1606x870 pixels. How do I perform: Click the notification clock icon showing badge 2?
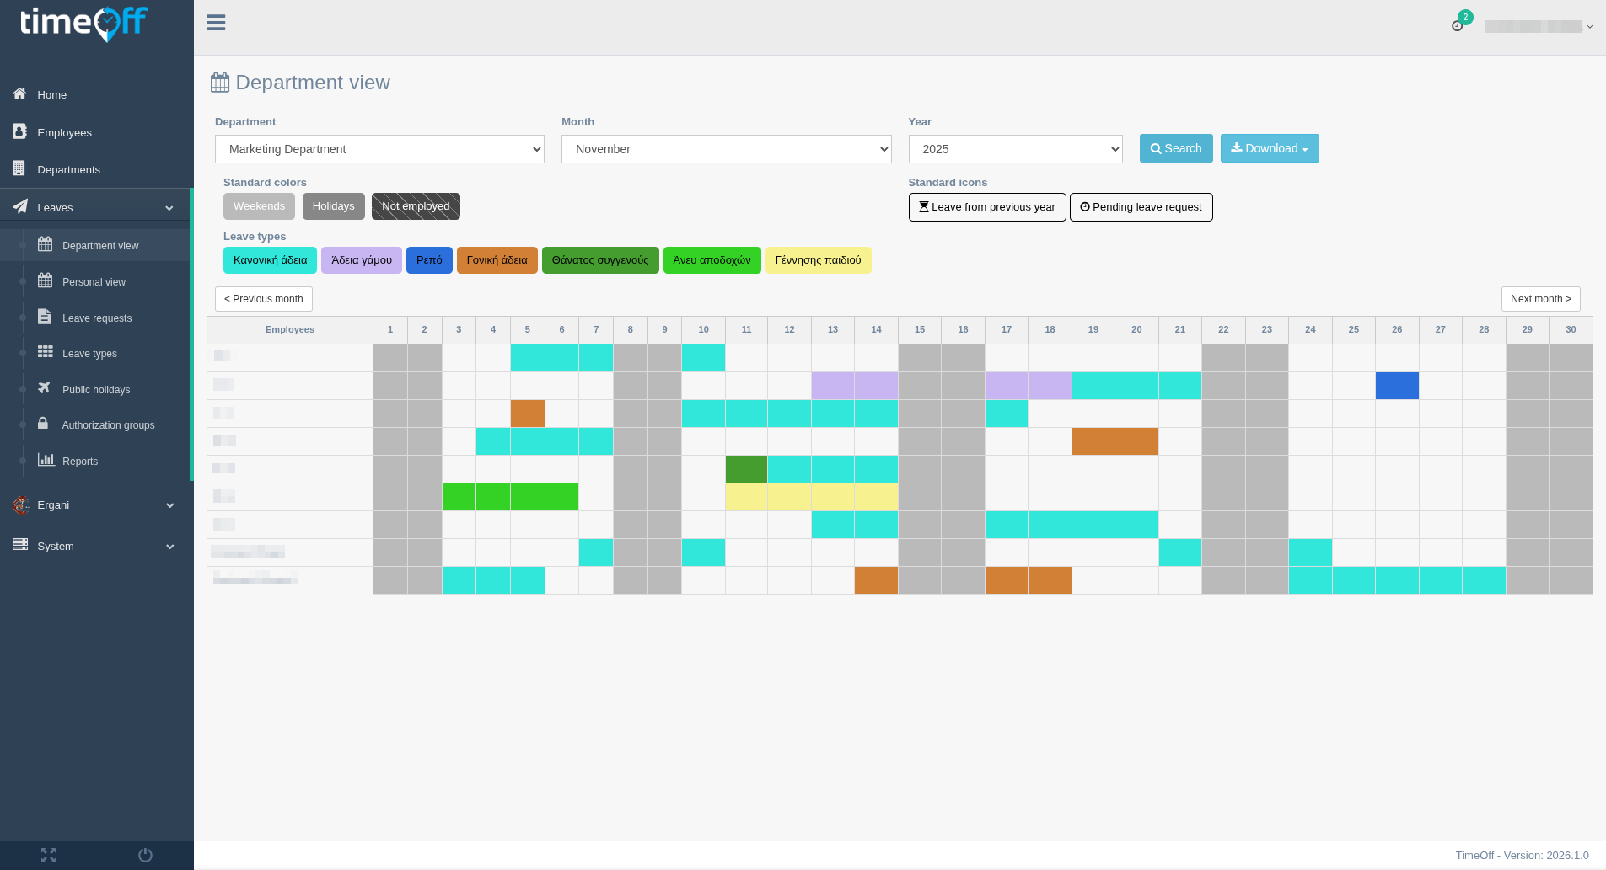pyautogui.click(x=1458, y=26)
